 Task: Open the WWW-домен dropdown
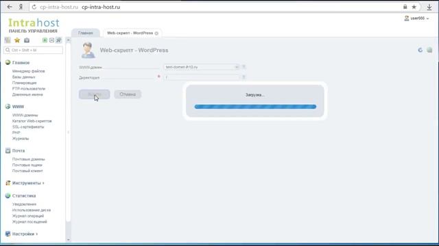click(x=201, y=67)
